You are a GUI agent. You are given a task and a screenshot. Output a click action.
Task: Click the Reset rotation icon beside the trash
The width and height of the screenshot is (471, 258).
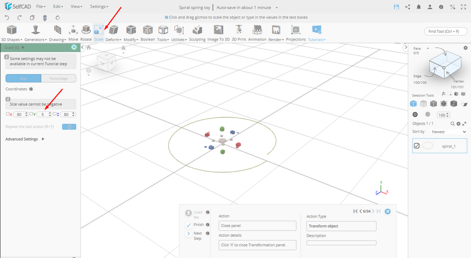(x=57, y=18)
